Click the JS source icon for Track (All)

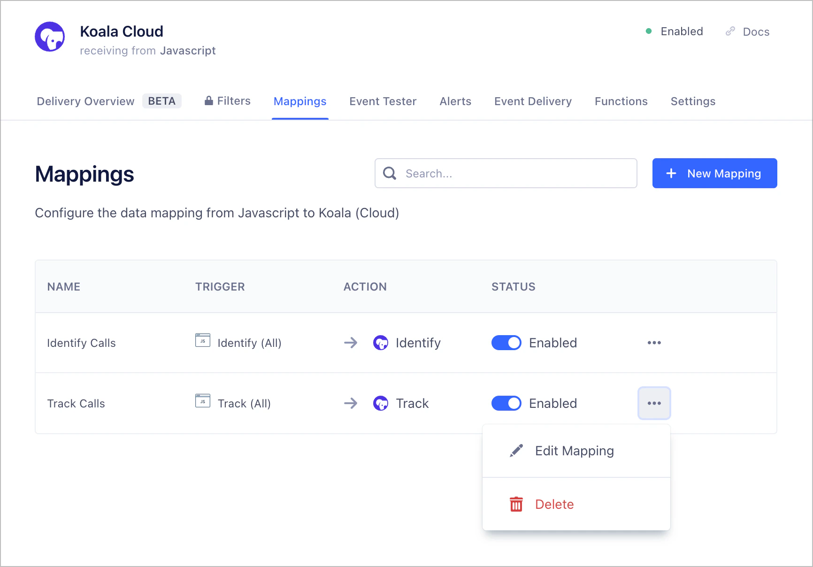(203, 401)
